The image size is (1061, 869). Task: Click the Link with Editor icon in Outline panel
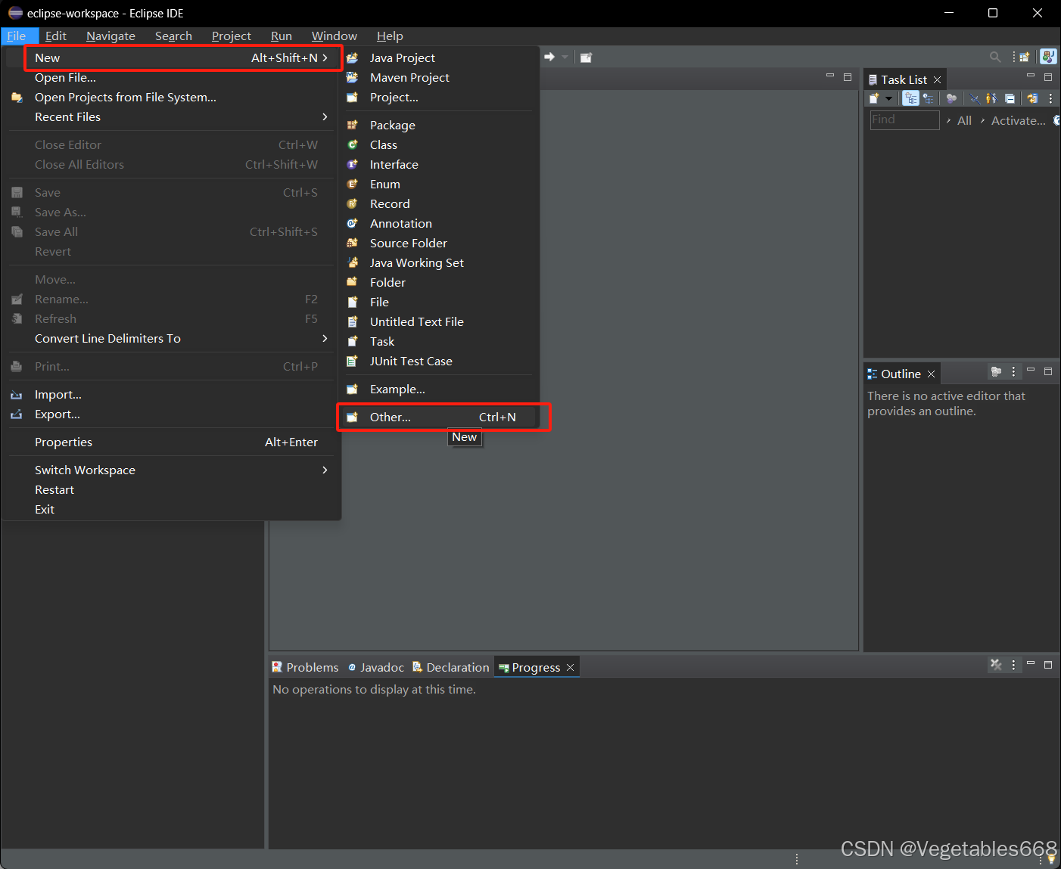(995, 372)
